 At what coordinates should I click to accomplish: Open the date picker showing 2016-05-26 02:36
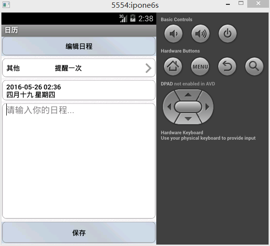click(79, 90)
